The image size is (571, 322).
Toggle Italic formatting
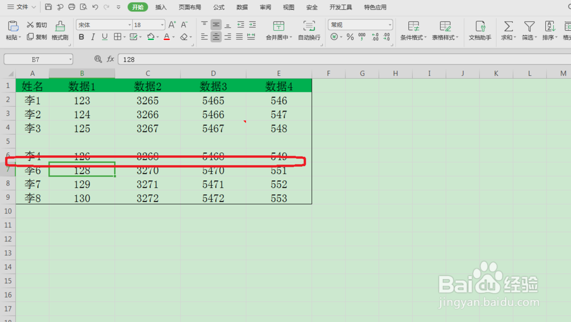[93, 37]
